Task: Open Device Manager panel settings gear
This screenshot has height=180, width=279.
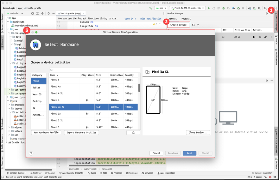Action: tap(267, 14)
